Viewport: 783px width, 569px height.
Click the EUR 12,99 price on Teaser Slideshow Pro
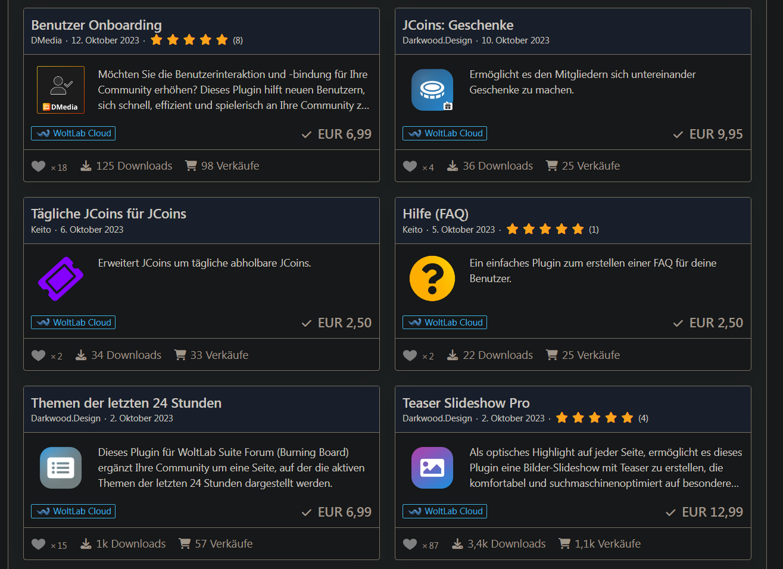point(712,512)
